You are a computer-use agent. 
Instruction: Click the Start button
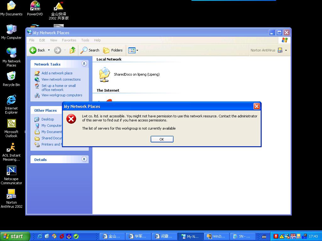[x=15, y=236]
